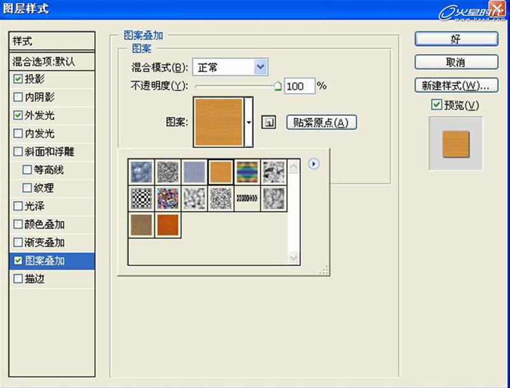Click the 好 (OK) button
The height and width of the screenshot is (388, 510).
pyautogui.click(x=455, y=39)
